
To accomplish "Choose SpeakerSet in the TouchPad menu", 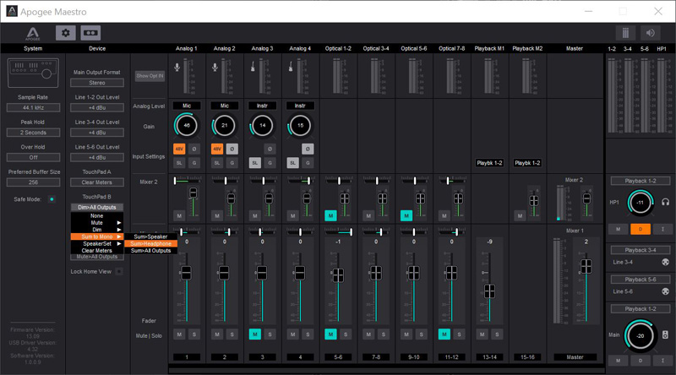I will pos(96,243).
